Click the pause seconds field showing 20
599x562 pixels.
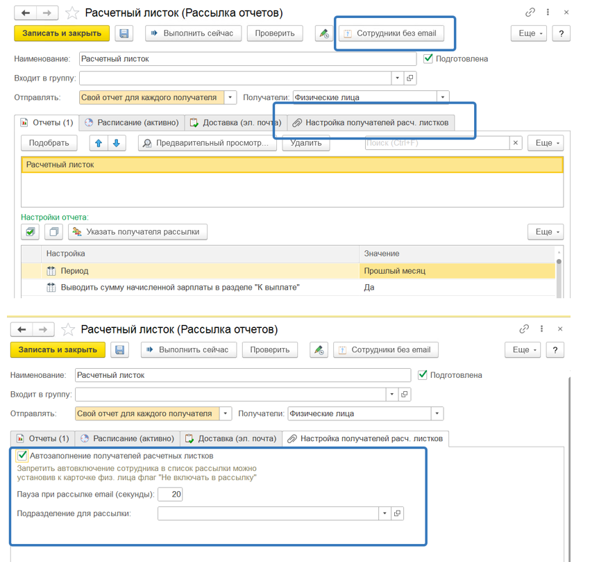(170, 495)
